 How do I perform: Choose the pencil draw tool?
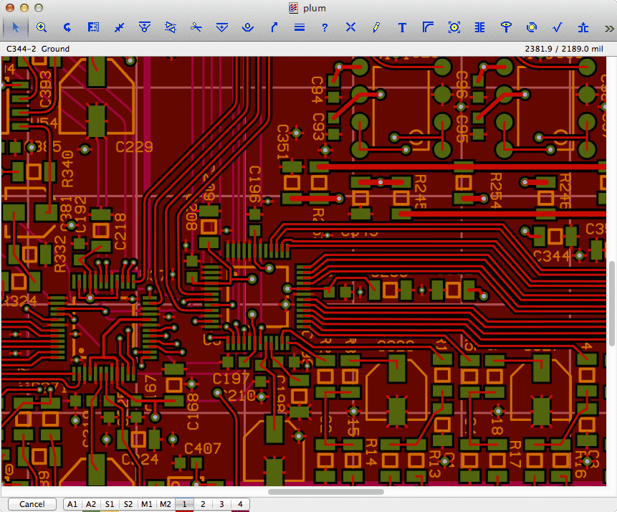376,27
